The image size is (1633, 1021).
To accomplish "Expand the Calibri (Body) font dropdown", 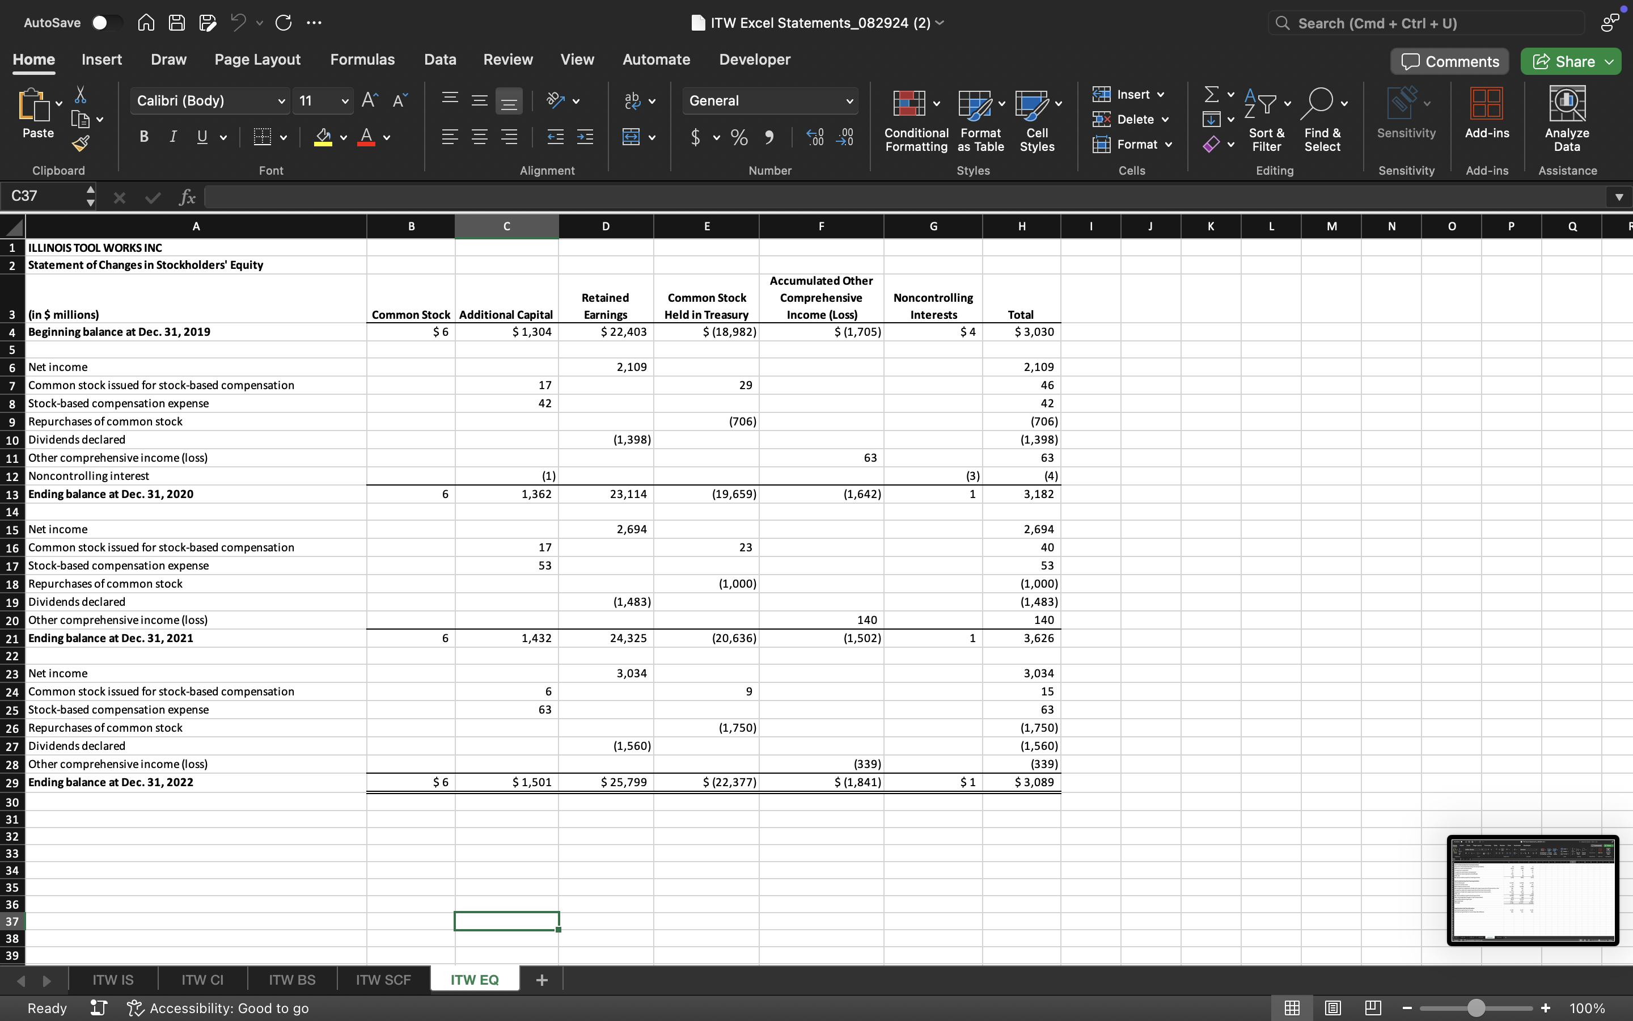I will [x=281, y=102].
